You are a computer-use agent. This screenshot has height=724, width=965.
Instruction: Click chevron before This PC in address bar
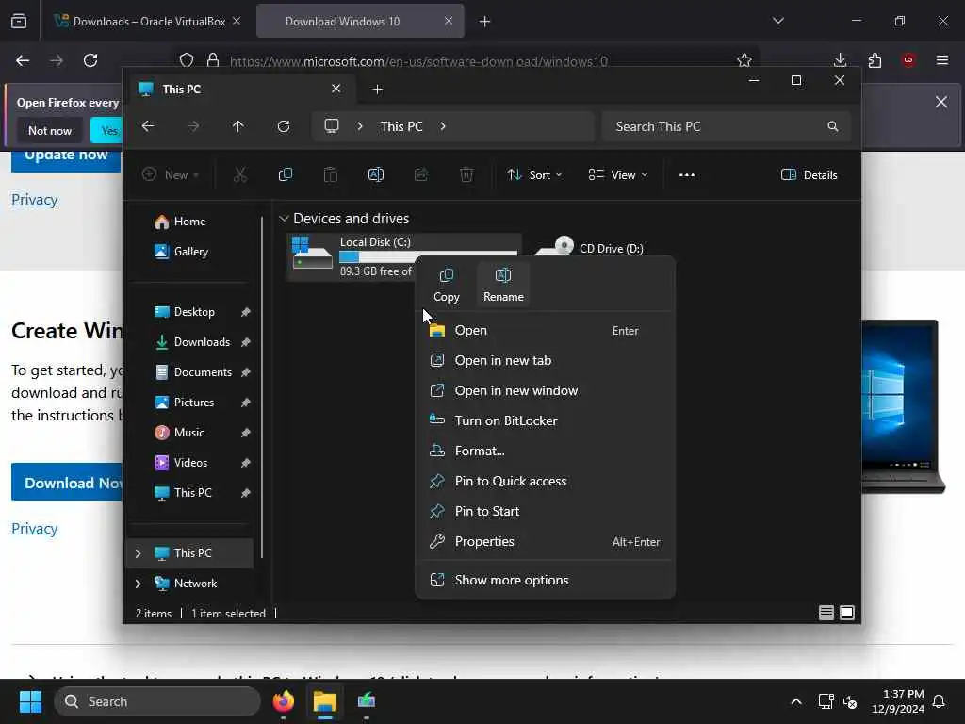(x=360, y=127)
